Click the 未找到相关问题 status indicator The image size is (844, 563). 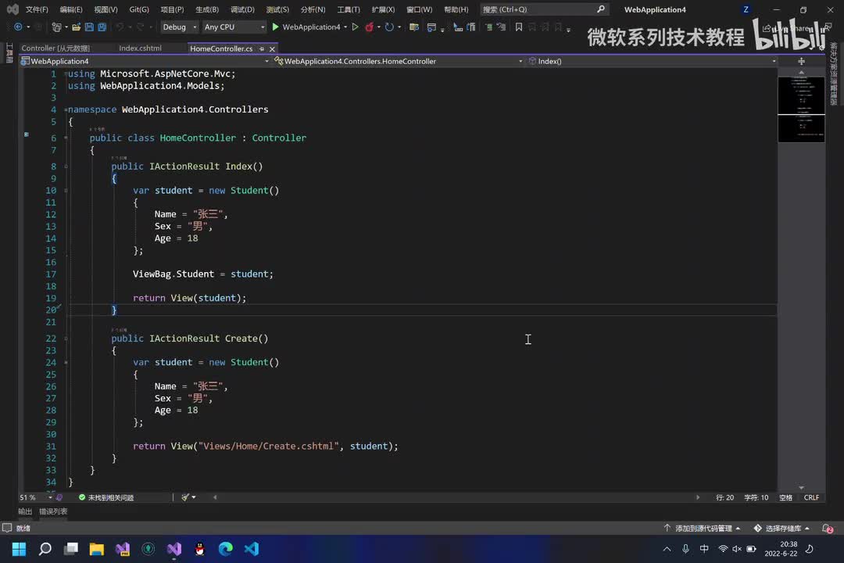(106, 497)
